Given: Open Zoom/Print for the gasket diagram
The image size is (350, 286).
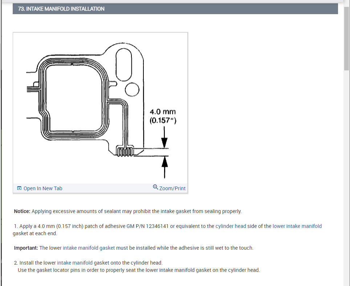Looking at the screenshot, I should click(x=172, y=188).
